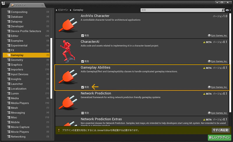Select the Media Players category
This screenshot has width=233, height=142.
coord(27,103)
